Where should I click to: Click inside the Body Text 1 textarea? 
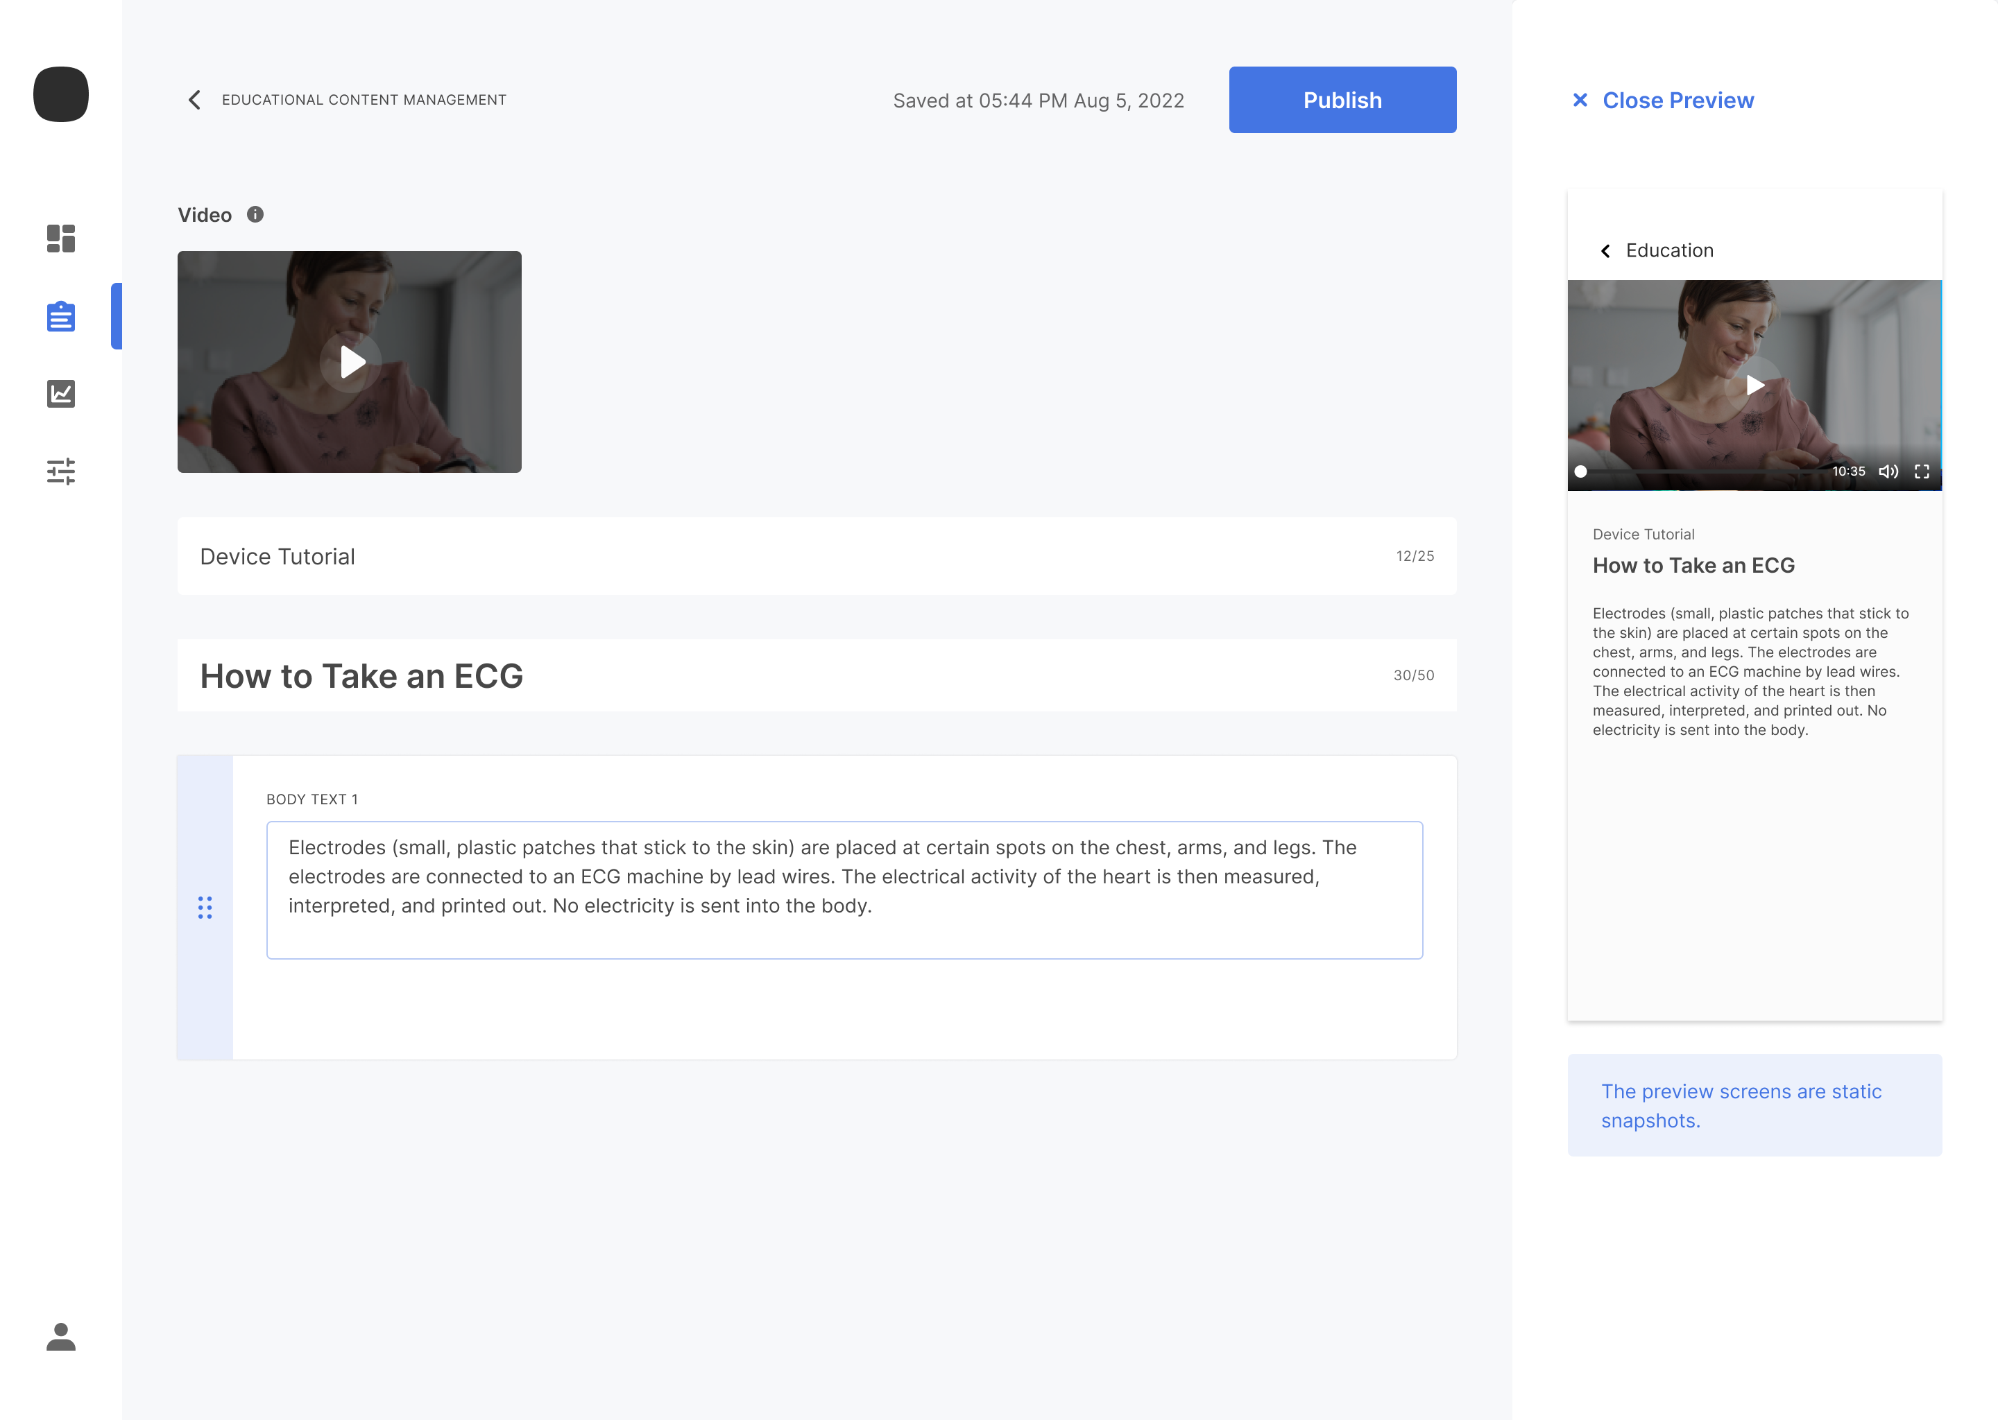(844, 890)
